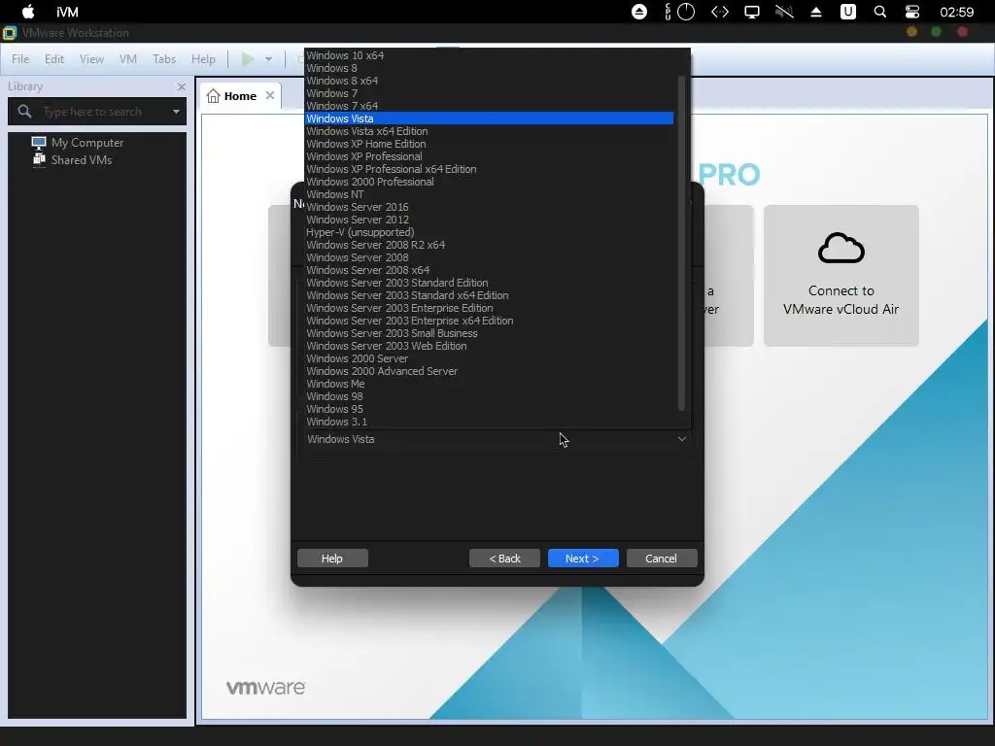Close the Home tab
This screenshot has height=746, width=995.
270,95
